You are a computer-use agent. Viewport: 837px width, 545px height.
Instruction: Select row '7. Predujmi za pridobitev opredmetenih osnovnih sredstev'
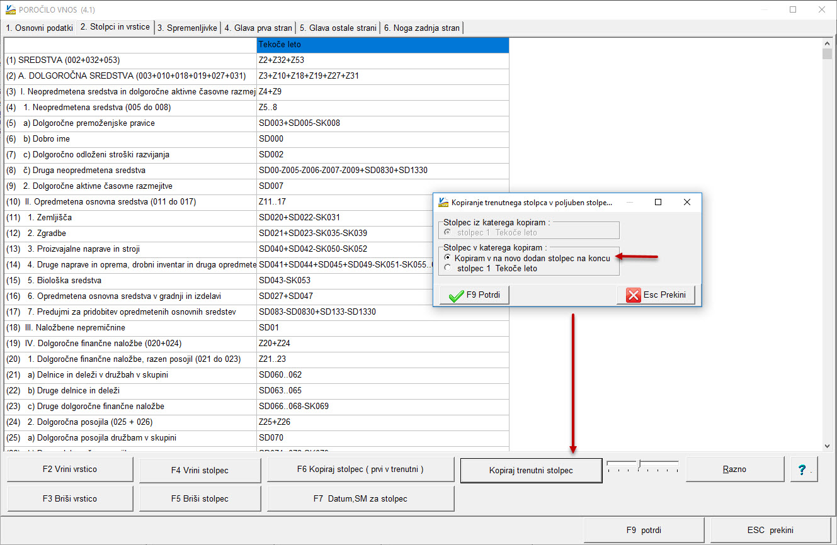[x=130, y=312]
